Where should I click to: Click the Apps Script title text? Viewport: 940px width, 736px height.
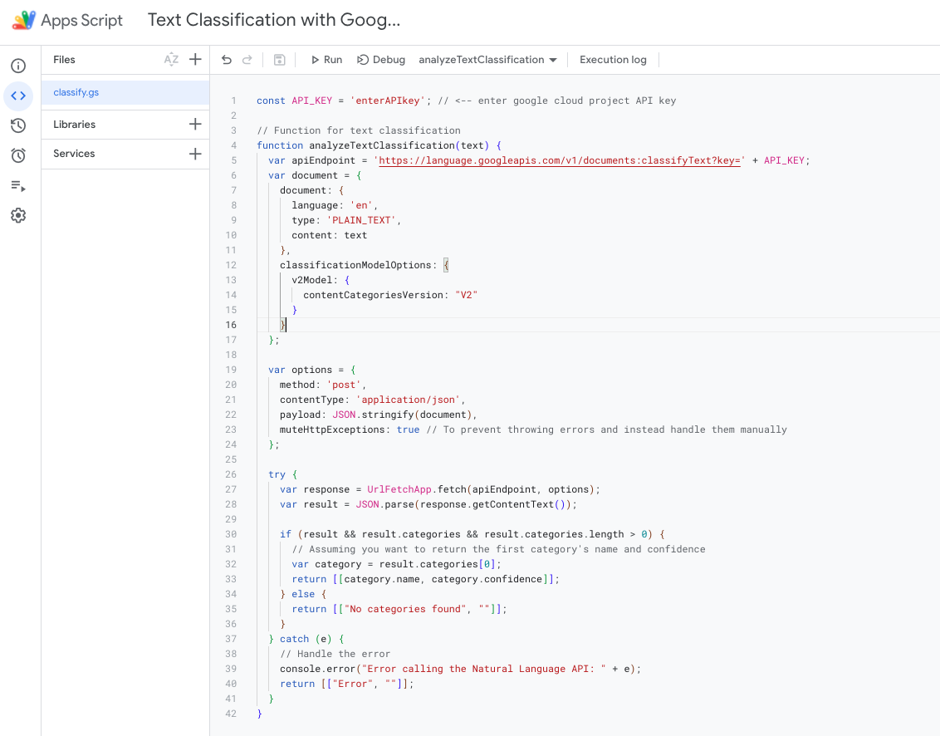point(81,21)
